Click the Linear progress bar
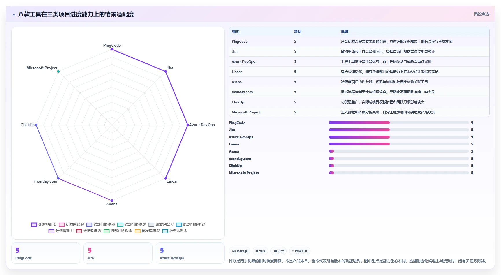The image size is (501, 275). pos(399,144)
